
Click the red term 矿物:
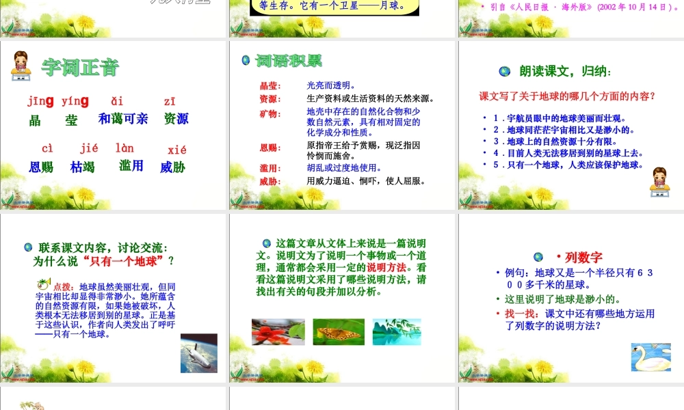pyautogui.click(x=270, y=114)
